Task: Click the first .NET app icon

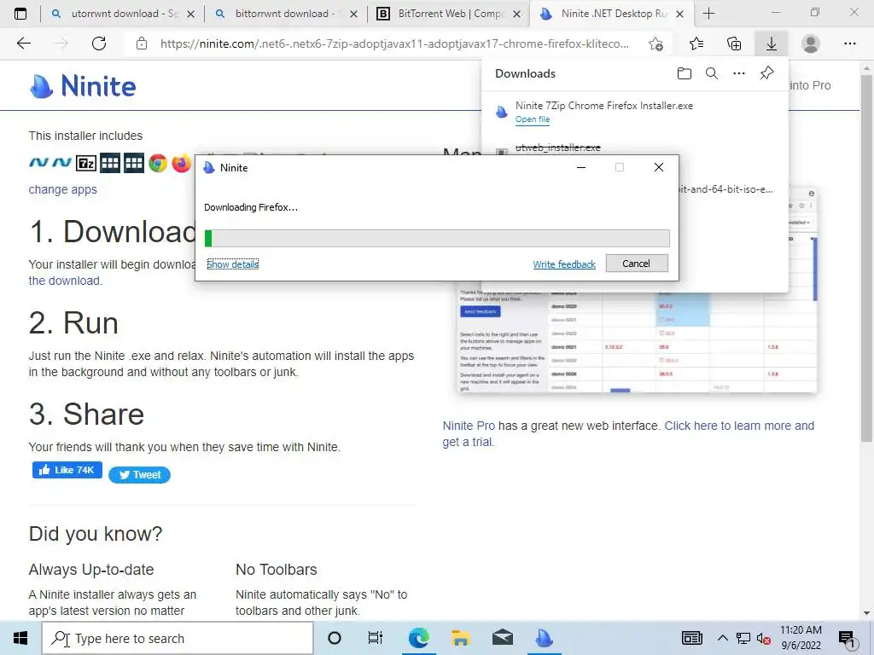Action: pyautogui.click(x=38, y=163)
